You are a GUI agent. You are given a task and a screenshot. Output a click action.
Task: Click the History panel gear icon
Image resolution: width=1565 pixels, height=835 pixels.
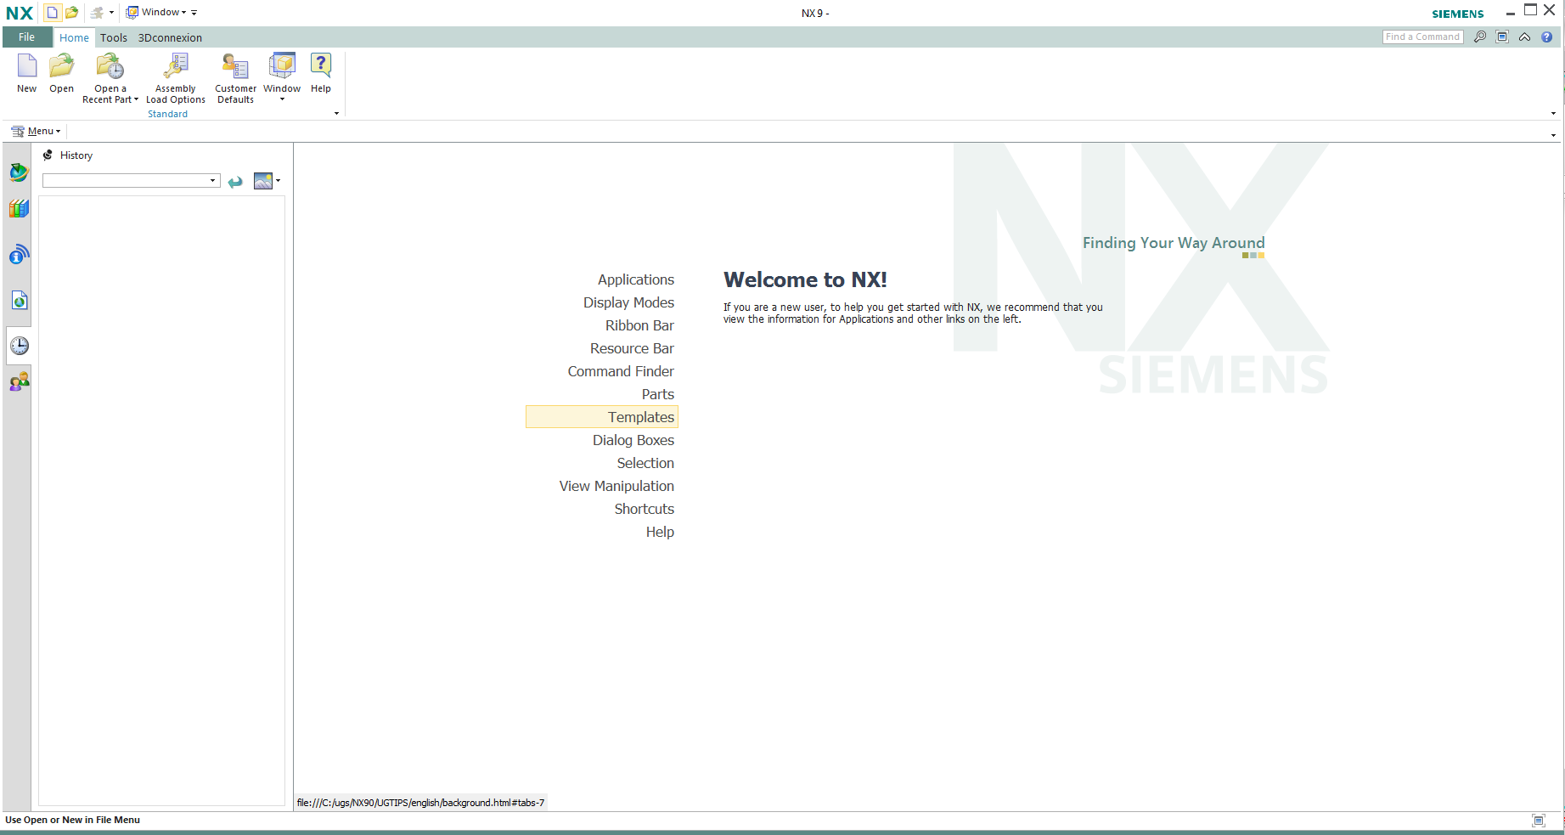(48, 155)
